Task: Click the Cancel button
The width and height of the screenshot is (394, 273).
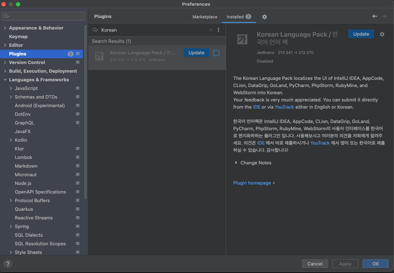Action: pos(315,264)
